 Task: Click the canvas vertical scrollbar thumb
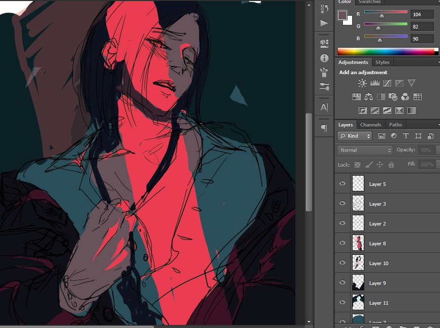click(309, 162)
